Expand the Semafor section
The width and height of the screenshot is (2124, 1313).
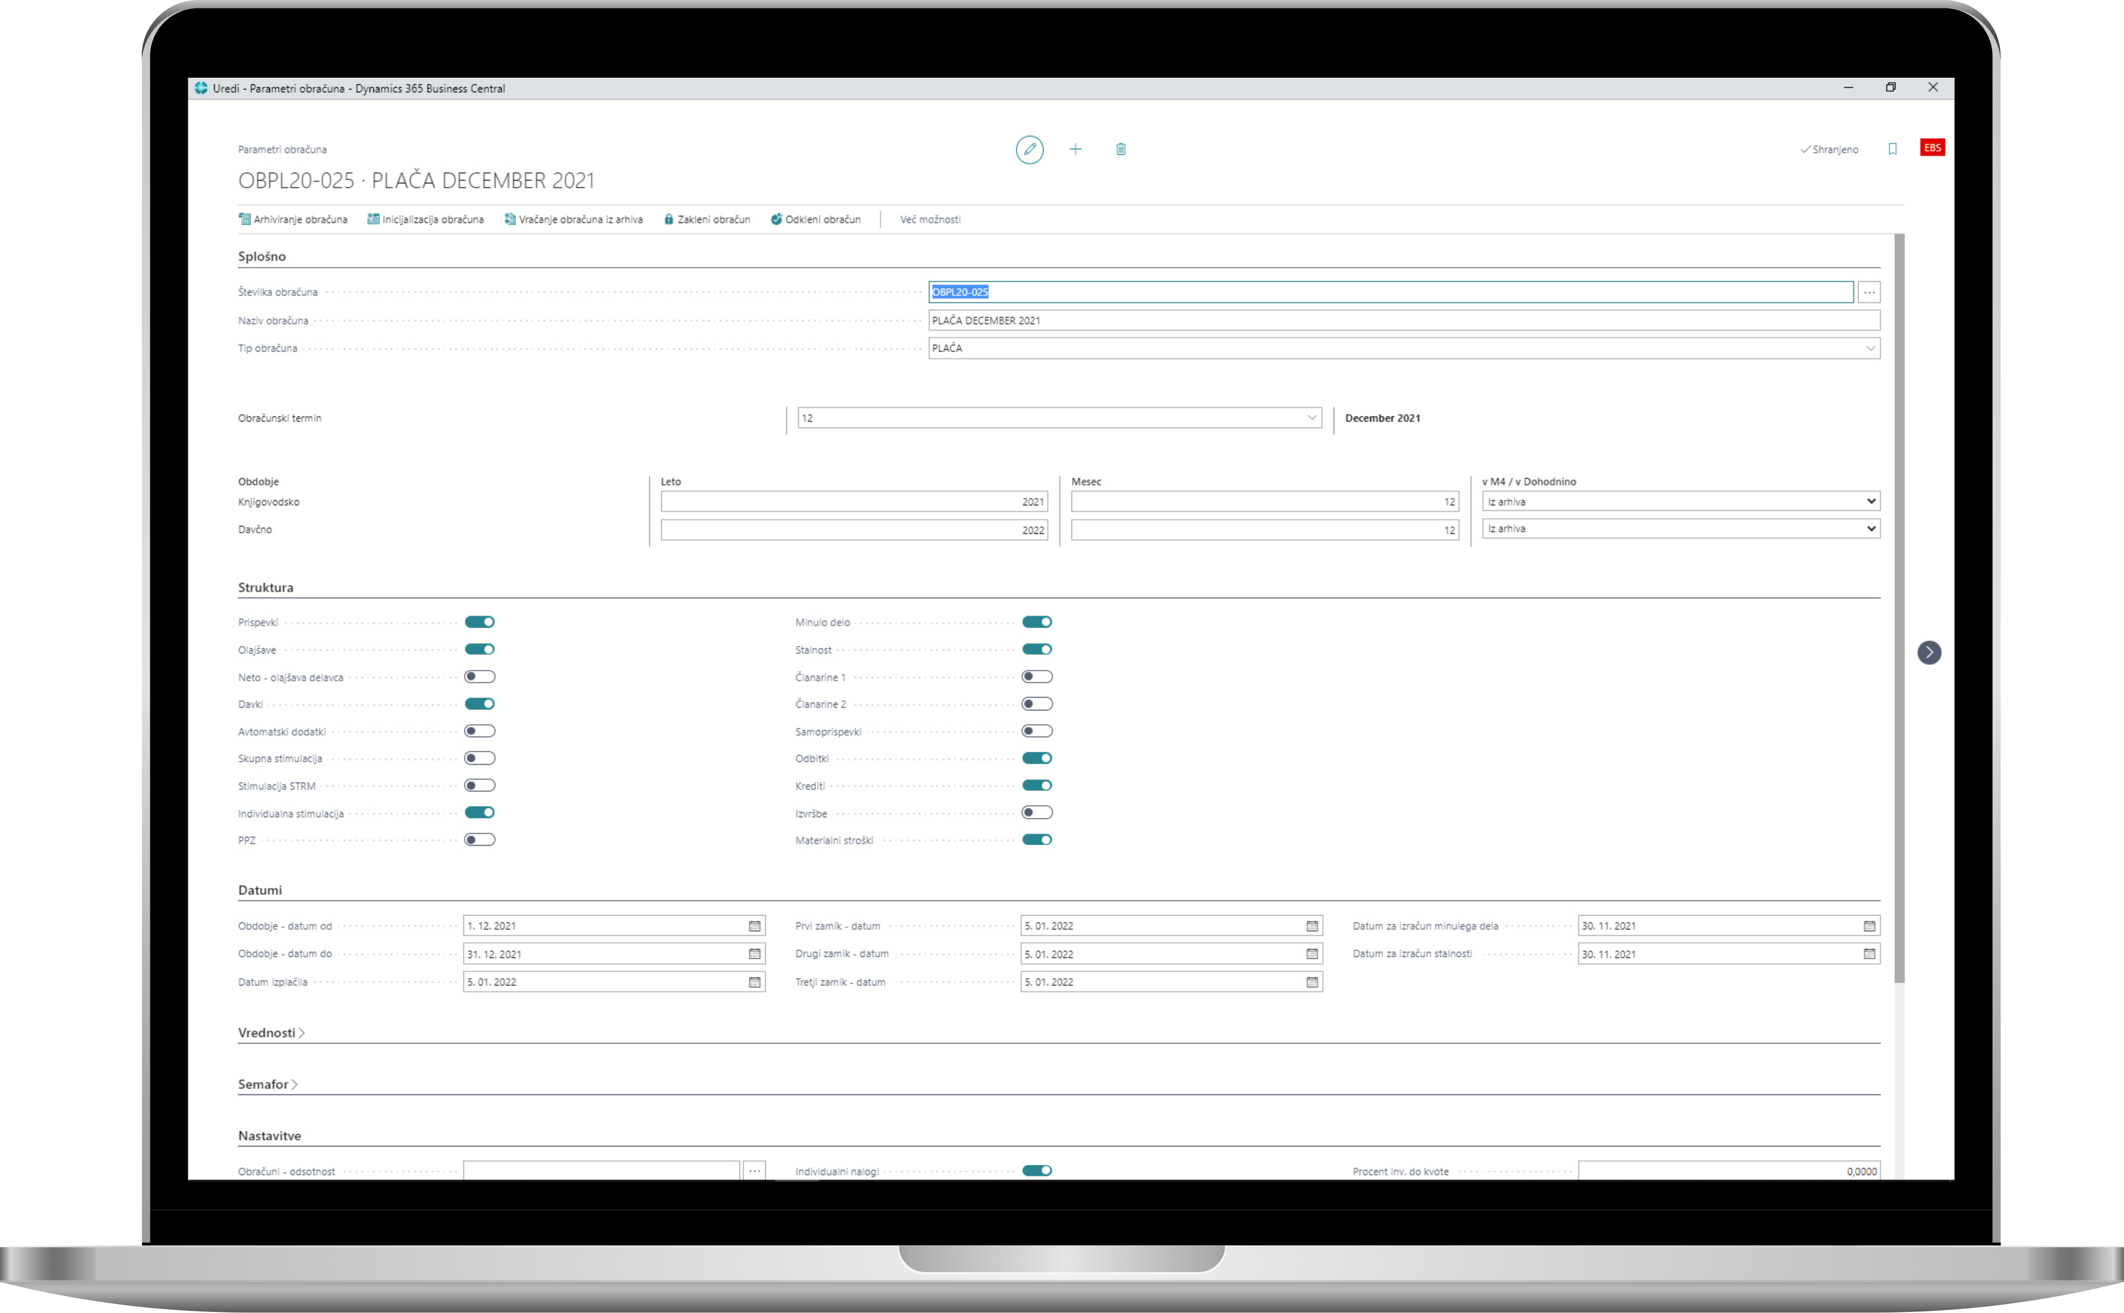[267, 1084]
